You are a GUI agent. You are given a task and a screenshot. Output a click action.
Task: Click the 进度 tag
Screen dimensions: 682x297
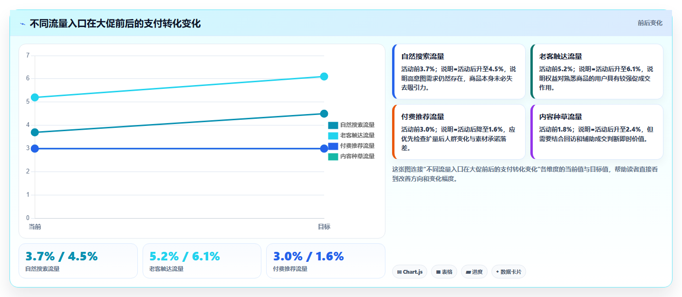coord(474,272)
